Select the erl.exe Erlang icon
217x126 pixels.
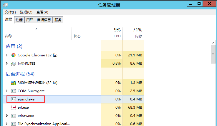(x=13, y=107)
